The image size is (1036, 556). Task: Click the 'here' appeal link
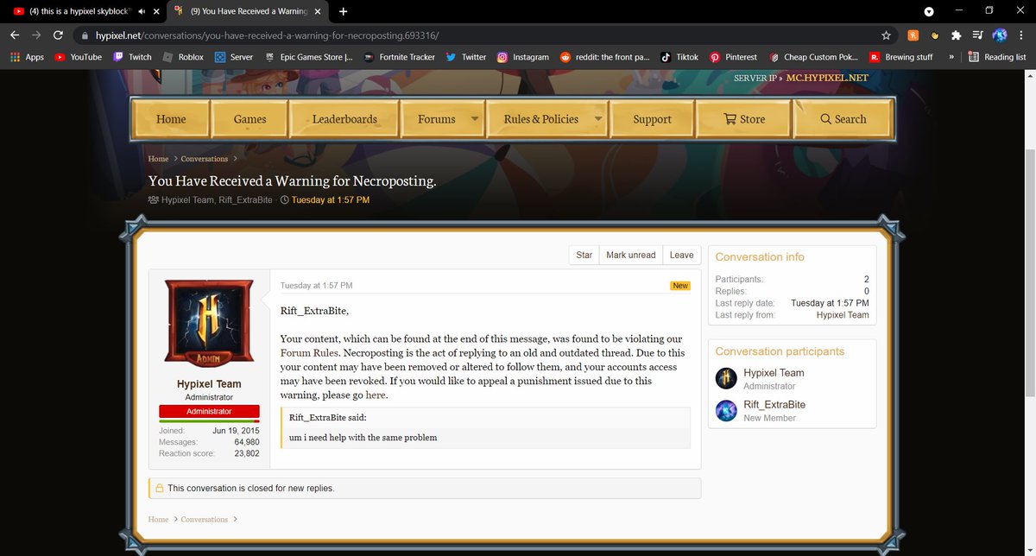[376, 395]
